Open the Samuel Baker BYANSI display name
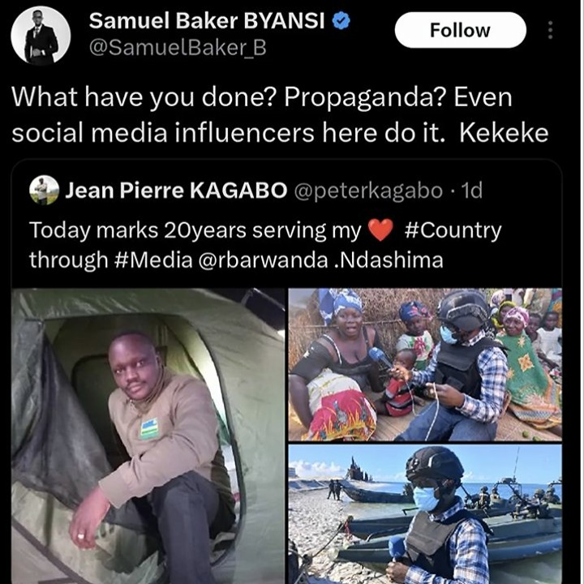 coord(207,21)
